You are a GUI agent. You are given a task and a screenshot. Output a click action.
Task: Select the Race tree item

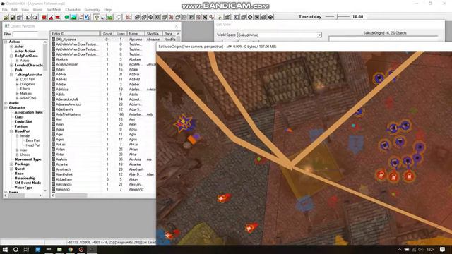tap(19, 174)
